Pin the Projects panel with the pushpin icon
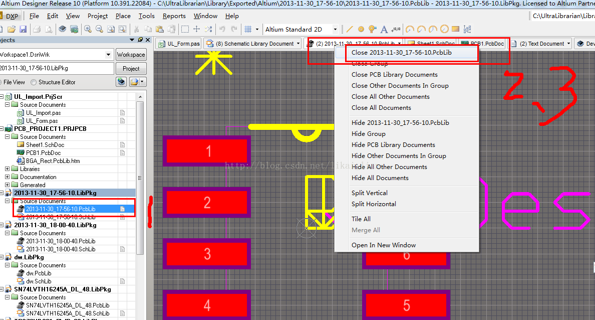The height and width of the screenshot is (320, 595). click(x=140, y=40)
